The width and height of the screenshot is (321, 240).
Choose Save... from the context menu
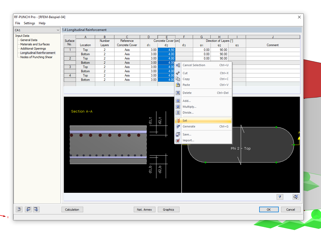pyautogui.click(x=203, y=134)
